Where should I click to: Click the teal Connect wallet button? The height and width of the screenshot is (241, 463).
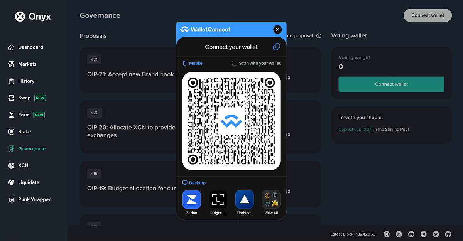tap(391, 84)
